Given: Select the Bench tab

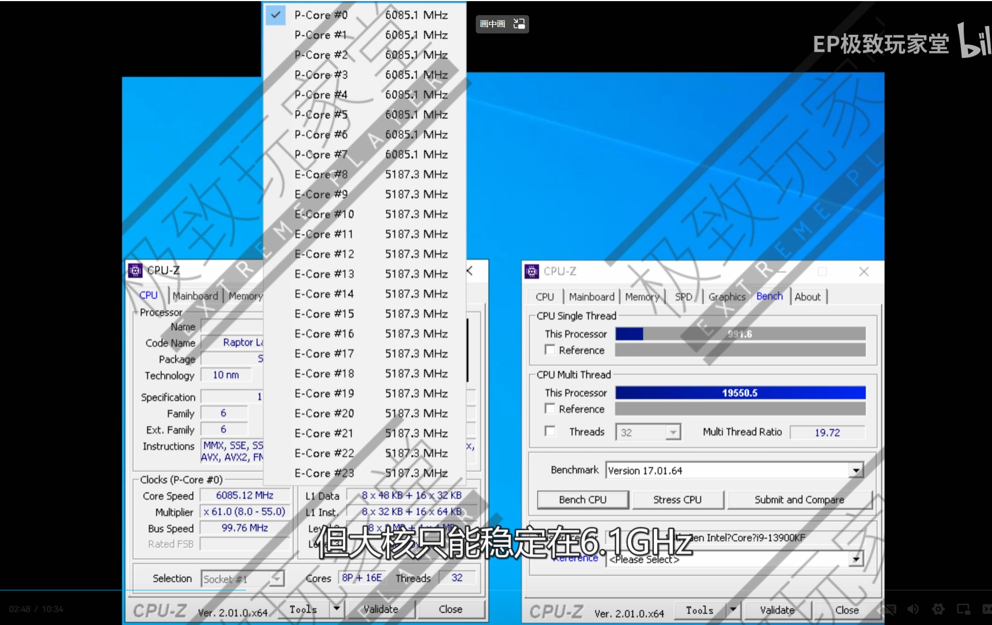Looking at the screenshot, I should pos(770,296).
